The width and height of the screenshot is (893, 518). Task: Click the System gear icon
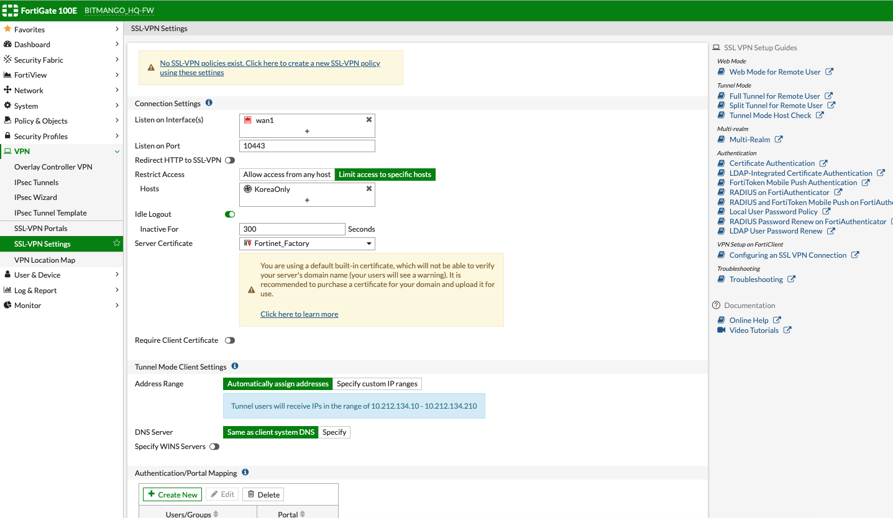tap(7, 106)
